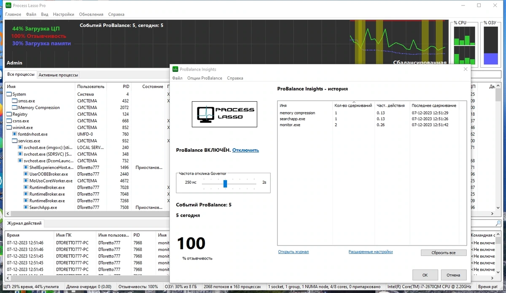Open the Обновления menu
The height and width of the screenshot is (293, 506).
(x=91, y=14)
